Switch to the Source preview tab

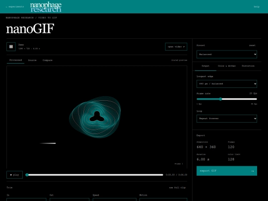(32, 61)
